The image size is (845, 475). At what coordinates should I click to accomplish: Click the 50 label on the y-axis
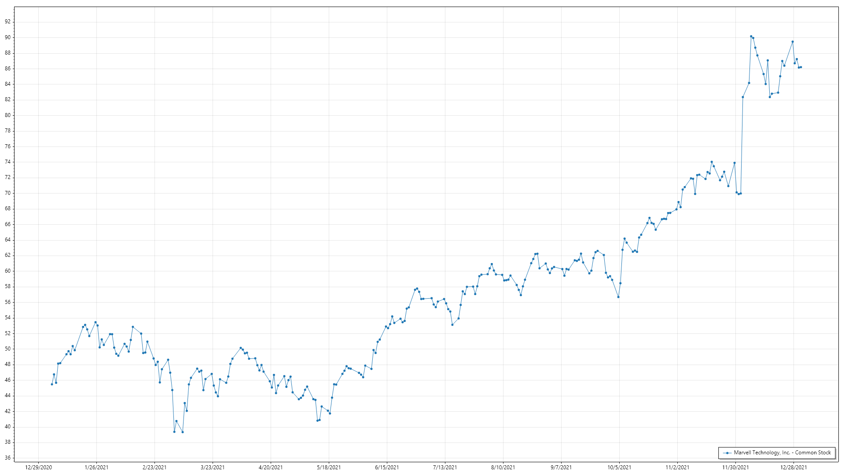tap(8, 349)
